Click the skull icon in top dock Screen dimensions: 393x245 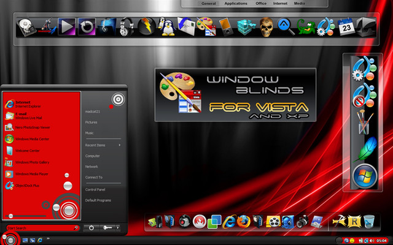[x=266, y=27]
